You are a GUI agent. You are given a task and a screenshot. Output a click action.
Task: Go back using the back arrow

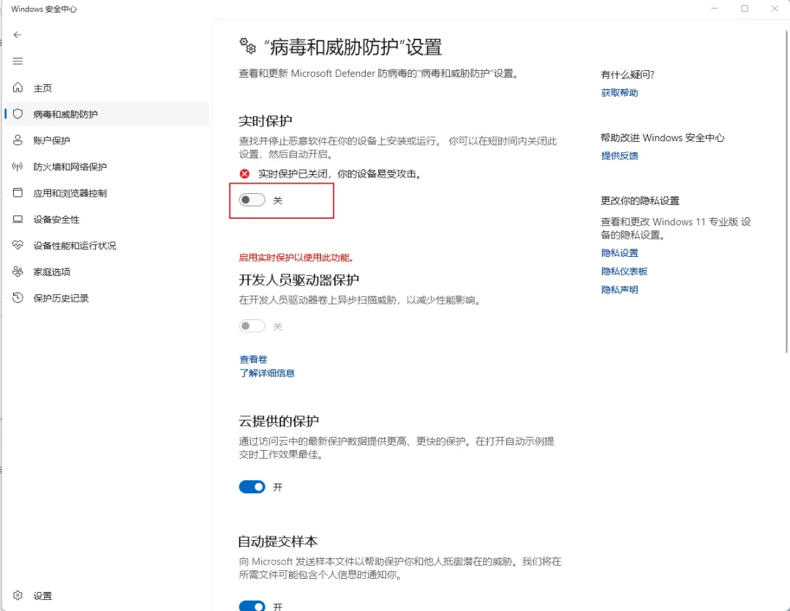[x=18, y=35]
